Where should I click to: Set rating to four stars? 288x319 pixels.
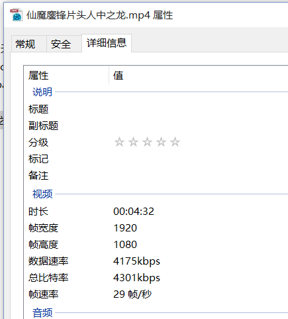pos(161,142)
